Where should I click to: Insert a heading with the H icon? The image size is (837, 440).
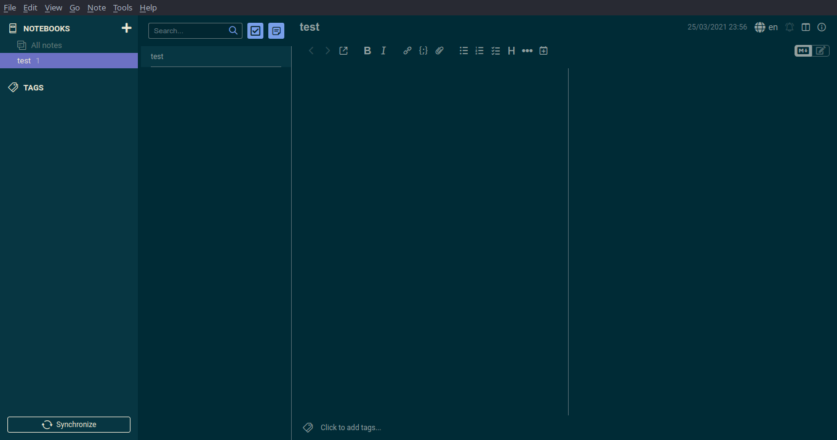pyautogui.click(x=511, y=50)
